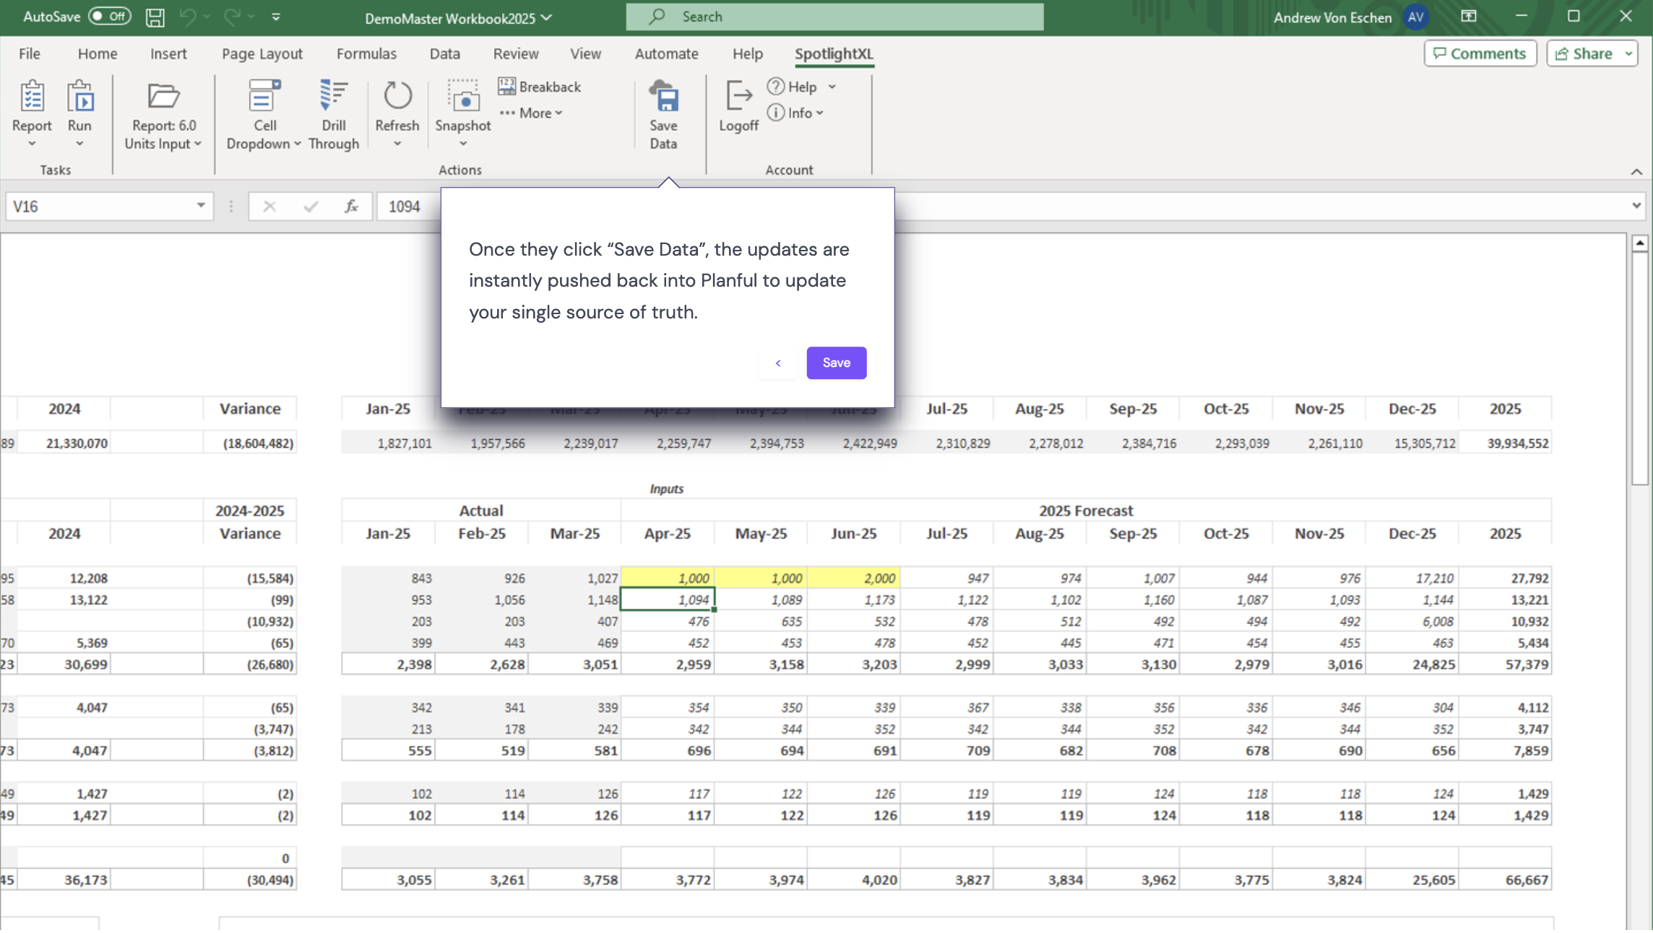Open the Automate ribbon tab
The height and width of the screenshot is (933, 1653).
tap(666, 53)
